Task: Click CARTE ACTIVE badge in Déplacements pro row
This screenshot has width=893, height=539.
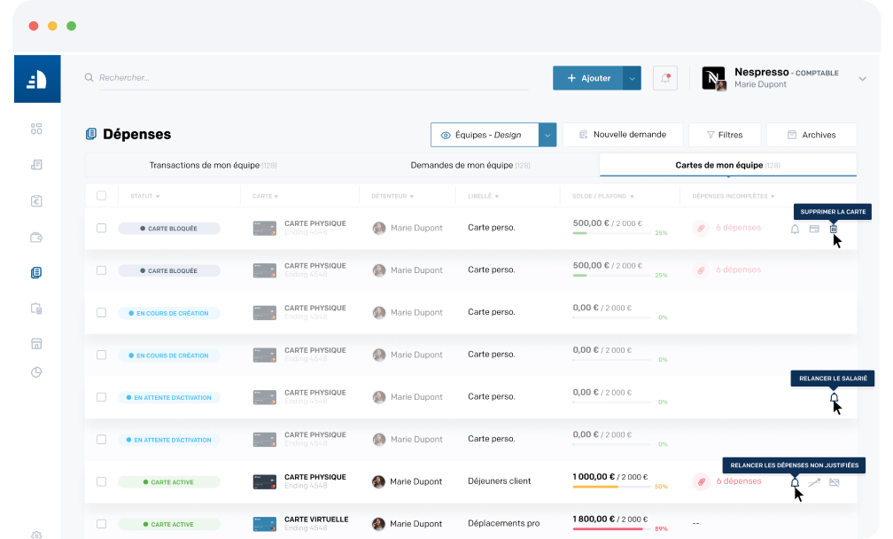Action: [169, 524]
